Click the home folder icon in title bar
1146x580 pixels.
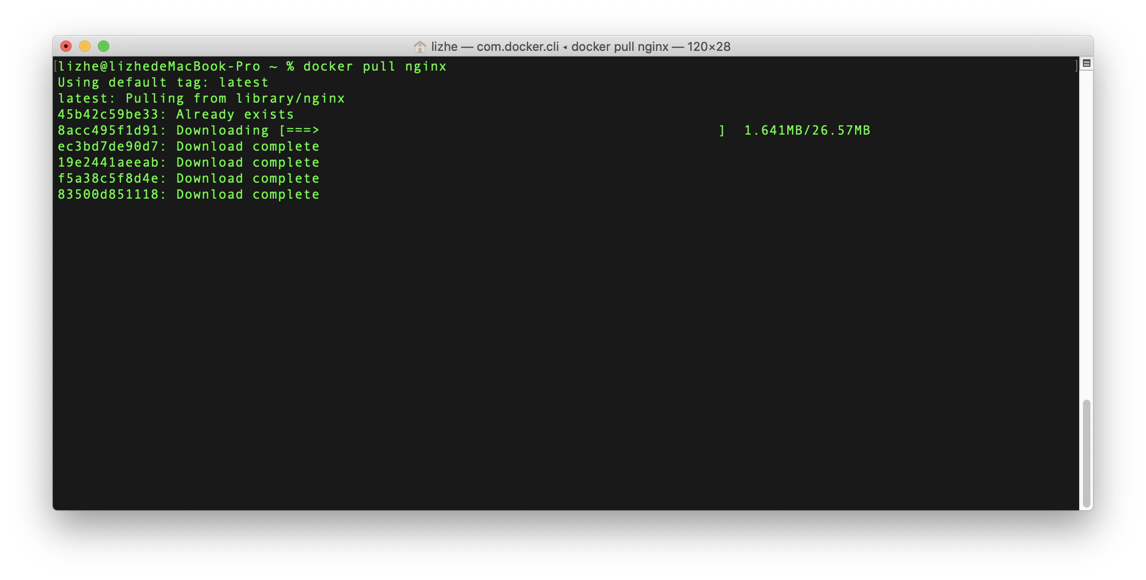click(x=420, y=47)
